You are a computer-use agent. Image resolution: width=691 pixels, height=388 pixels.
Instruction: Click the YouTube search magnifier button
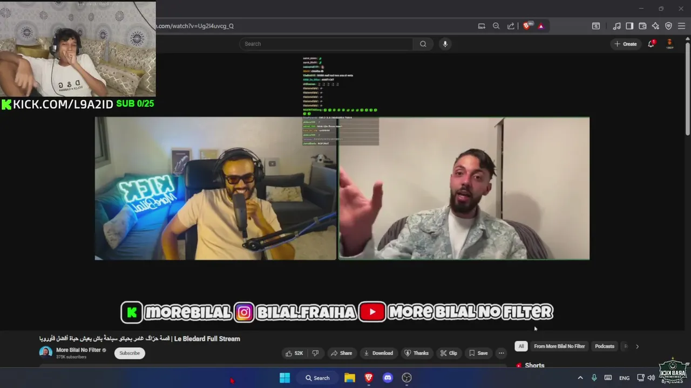pos(423,44)
